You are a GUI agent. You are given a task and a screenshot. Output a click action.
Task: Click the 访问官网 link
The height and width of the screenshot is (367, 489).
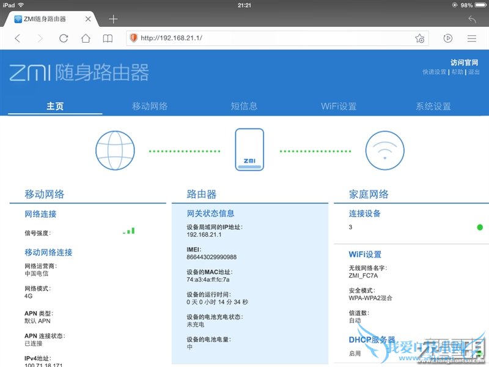pyautogui.click(x=465, y=62)
